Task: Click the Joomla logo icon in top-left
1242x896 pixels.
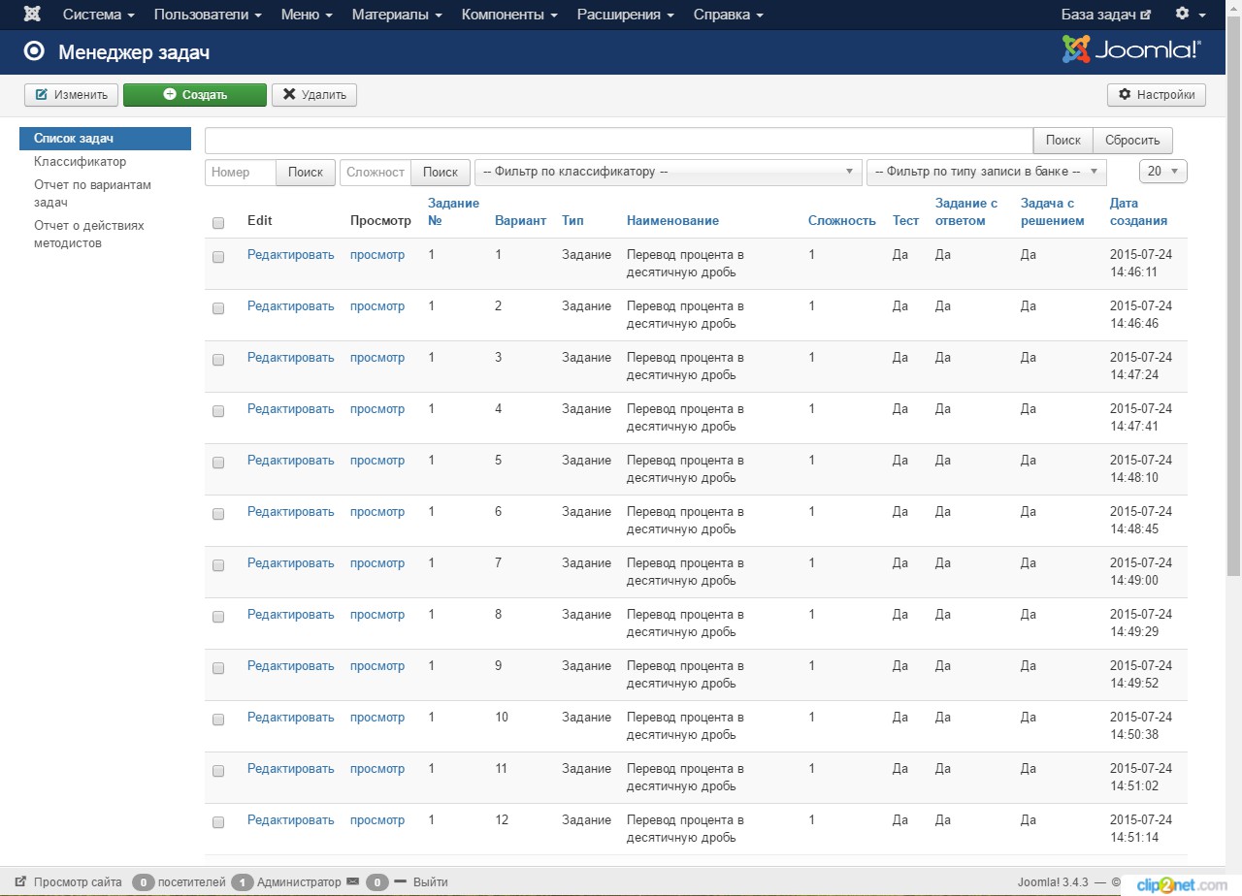Action: point(32,15)
